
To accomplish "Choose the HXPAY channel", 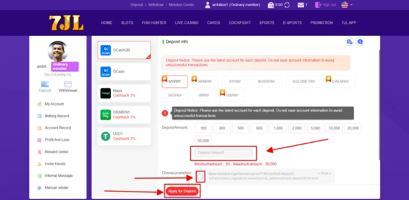I will [x=232, y=95].
